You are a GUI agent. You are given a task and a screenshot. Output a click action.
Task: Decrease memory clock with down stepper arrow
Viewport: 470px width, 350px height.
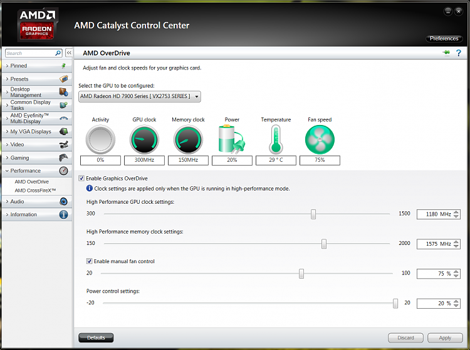456,246
